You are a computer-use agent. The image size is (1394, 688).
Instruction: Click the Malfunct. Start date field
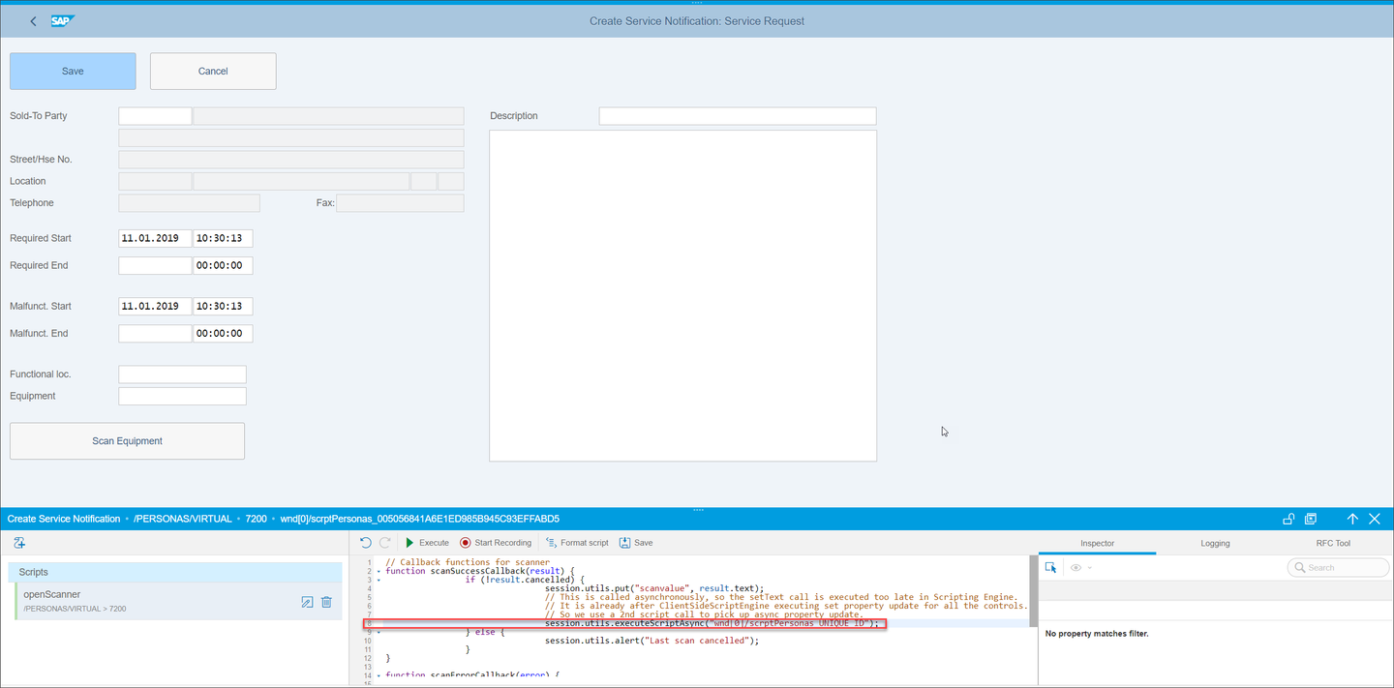point(155,306)
